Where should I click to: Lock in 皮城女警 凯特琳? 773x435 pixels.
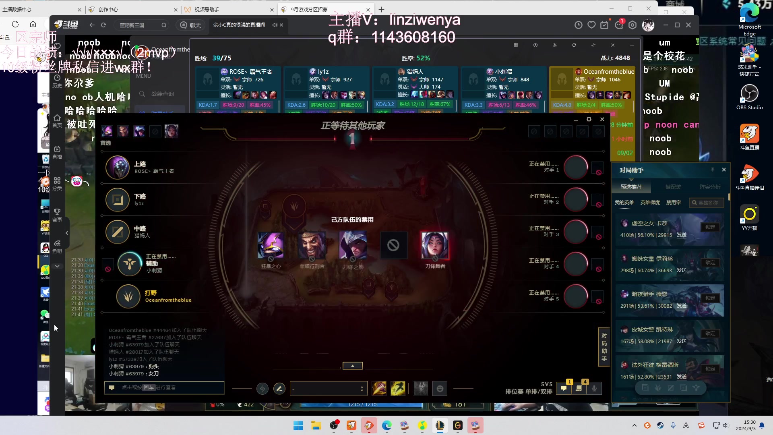[711, 333]
